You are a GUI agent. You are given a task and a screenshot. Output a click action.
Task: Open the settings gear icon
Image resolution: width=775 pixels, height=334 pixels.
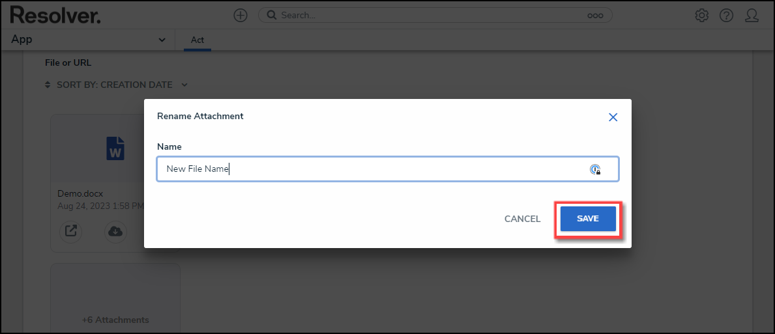pos(702,15)
